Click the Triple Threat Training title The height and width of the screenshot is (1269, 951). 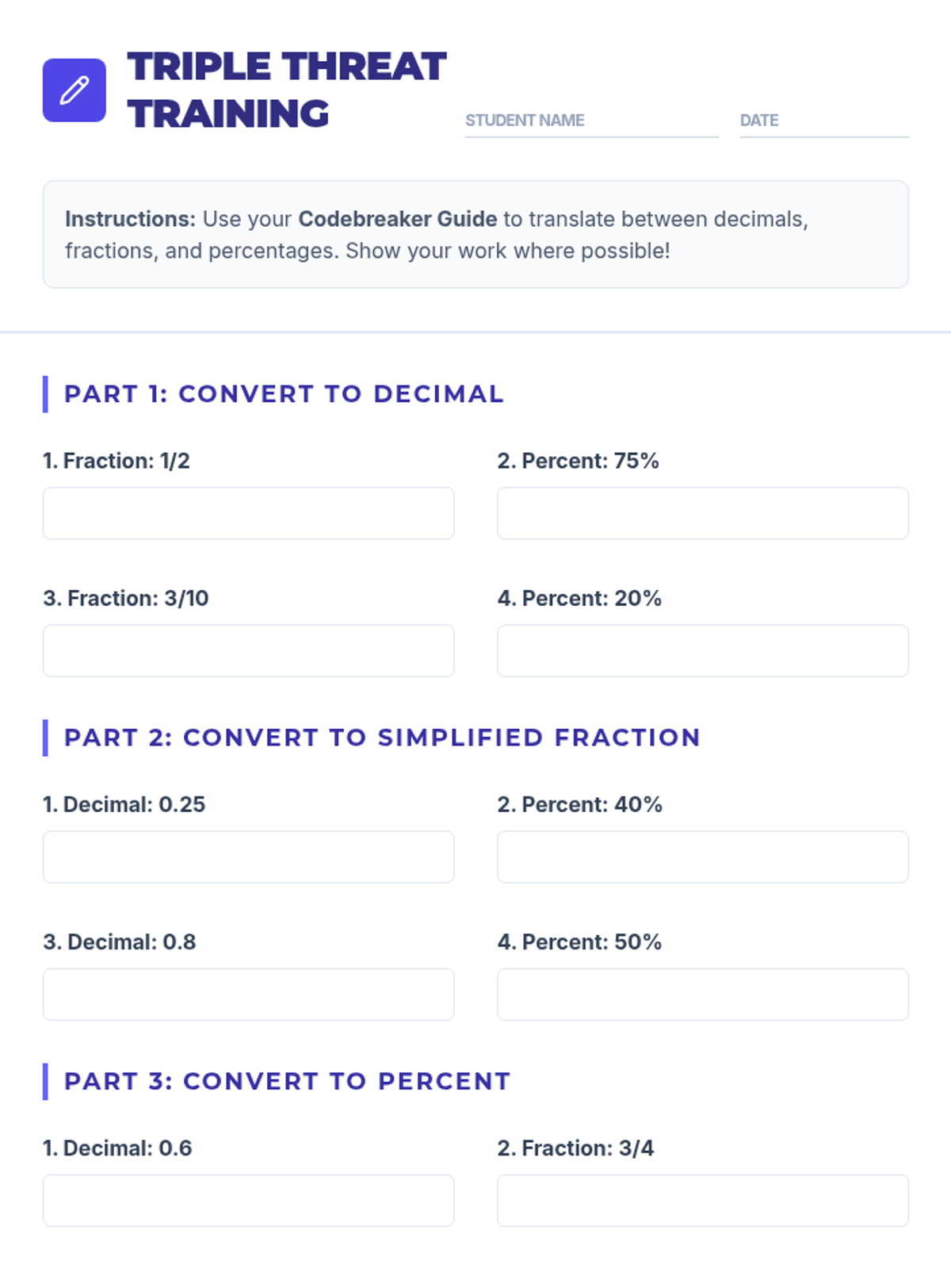[x=286, y=90]
